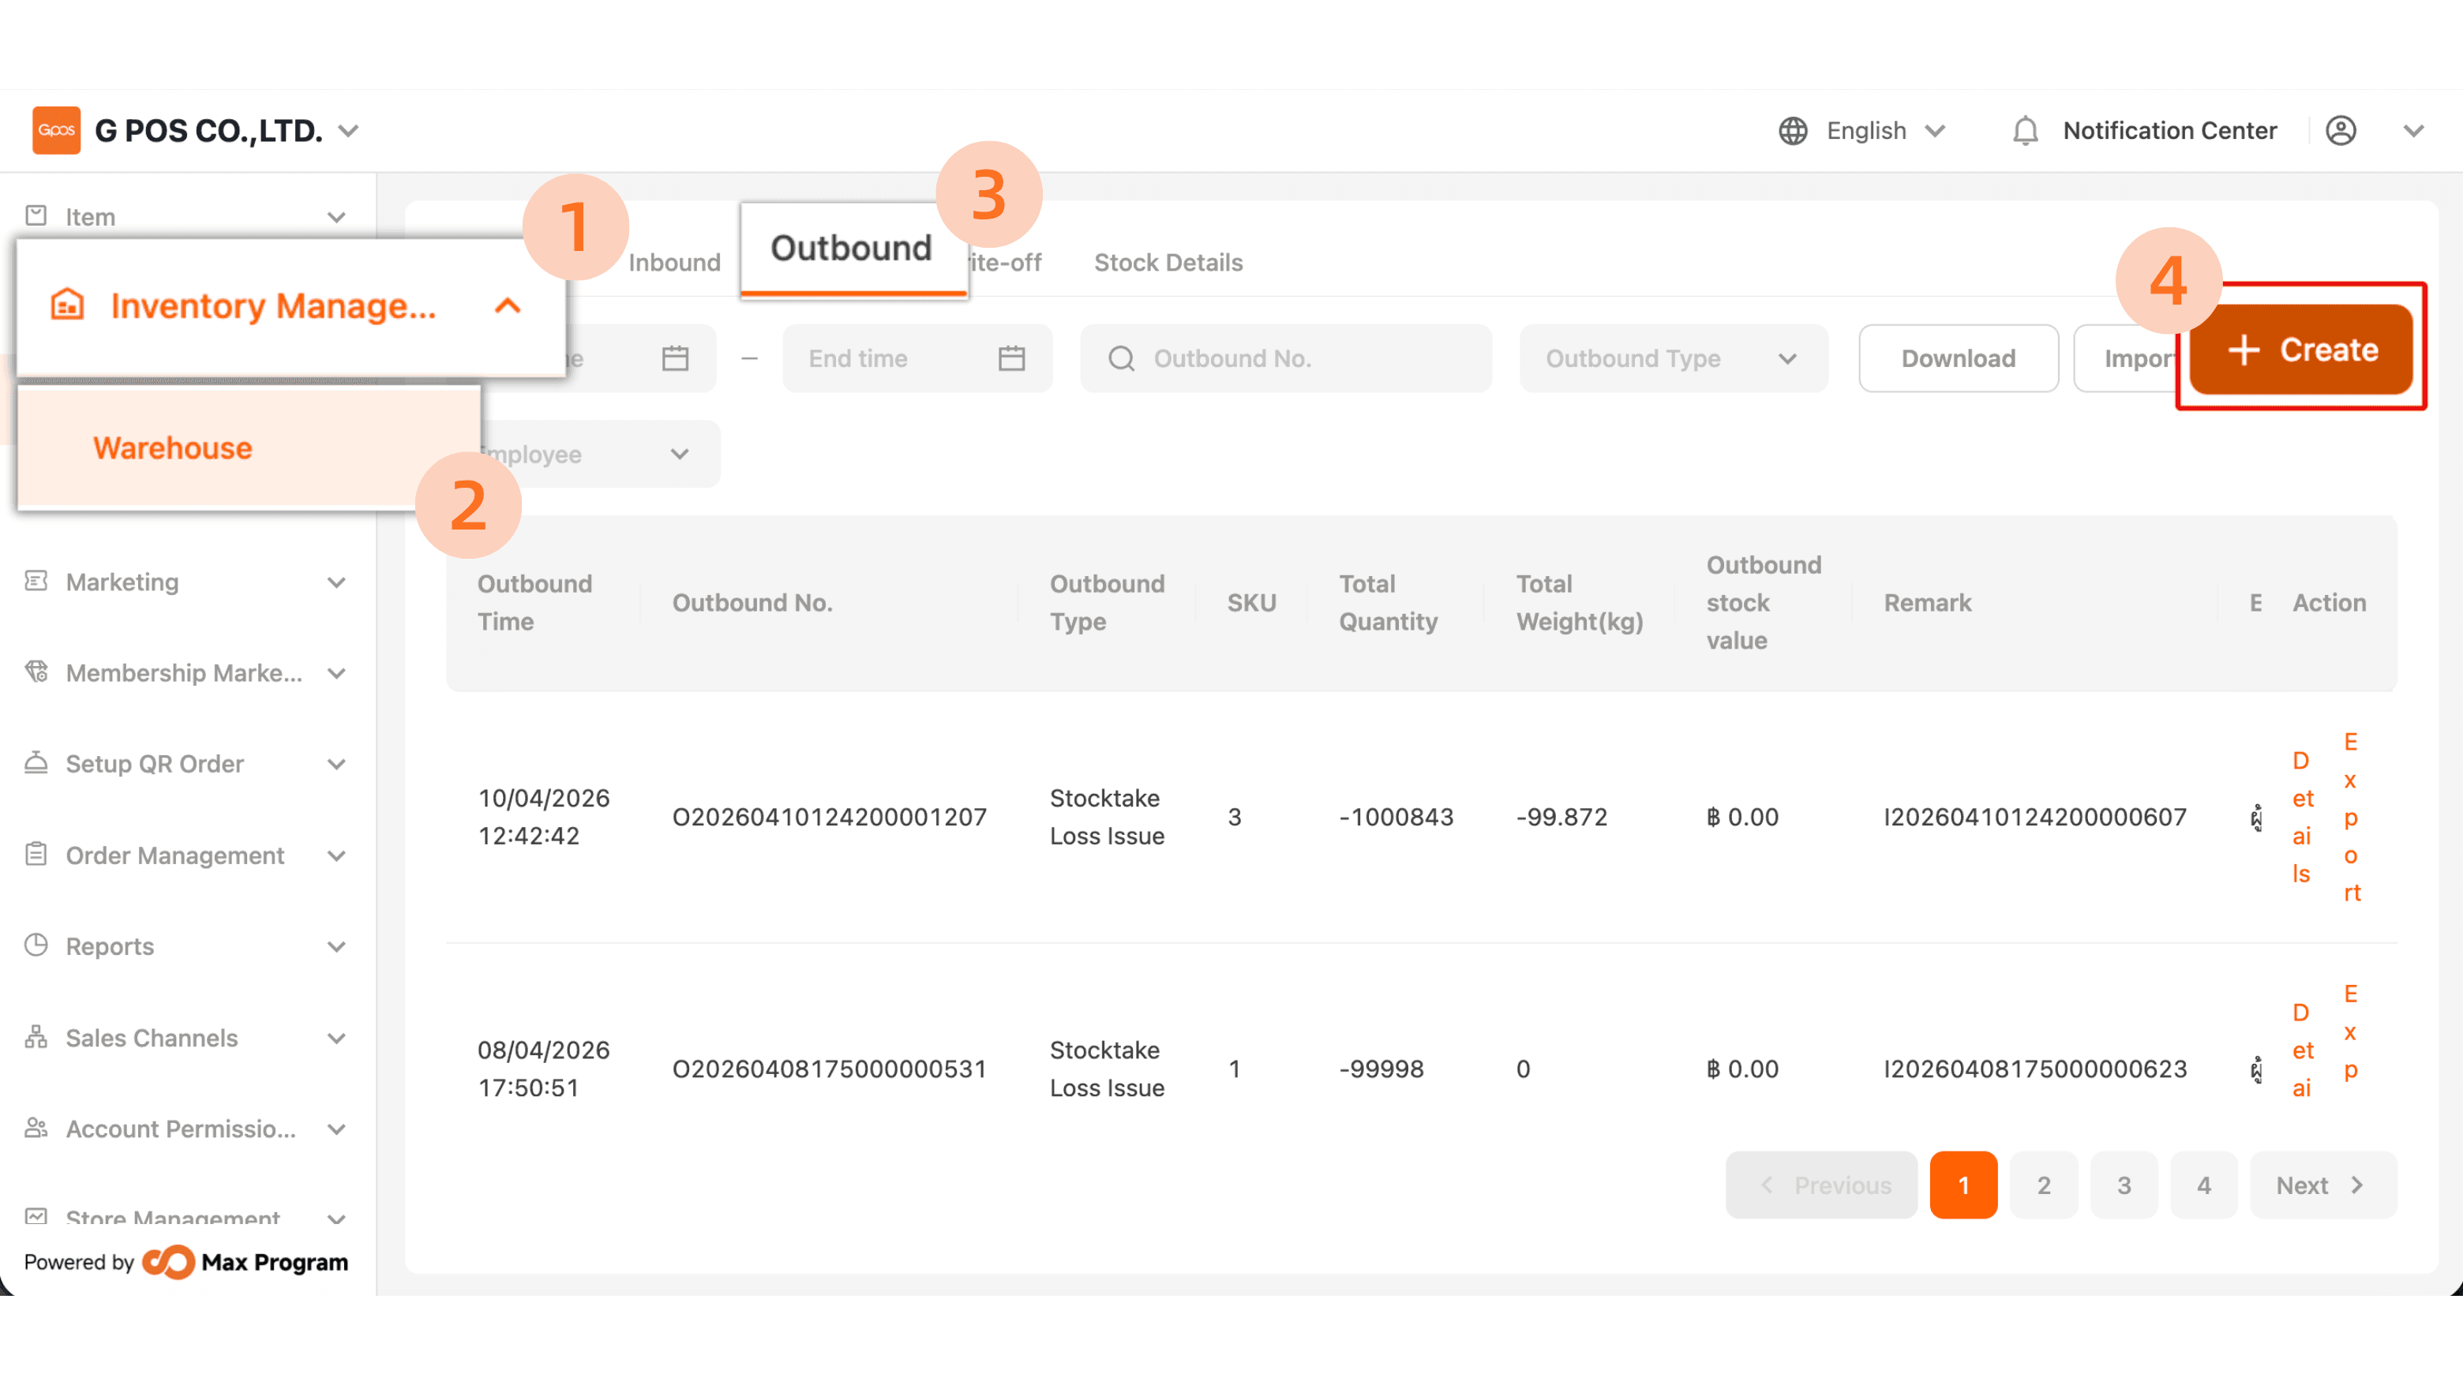This screenshot has height=1385, width=2463.
Task: Click the Membership Marketing icon
Action: 36,672
